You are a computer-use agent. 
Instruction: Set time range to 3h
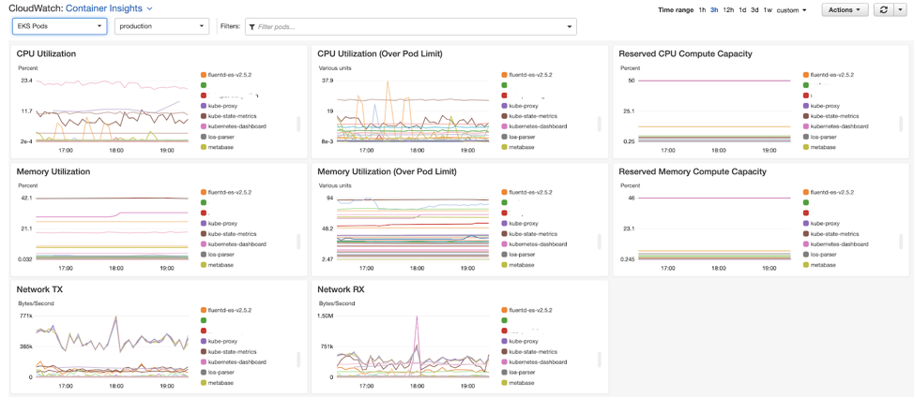coord(714,10)
